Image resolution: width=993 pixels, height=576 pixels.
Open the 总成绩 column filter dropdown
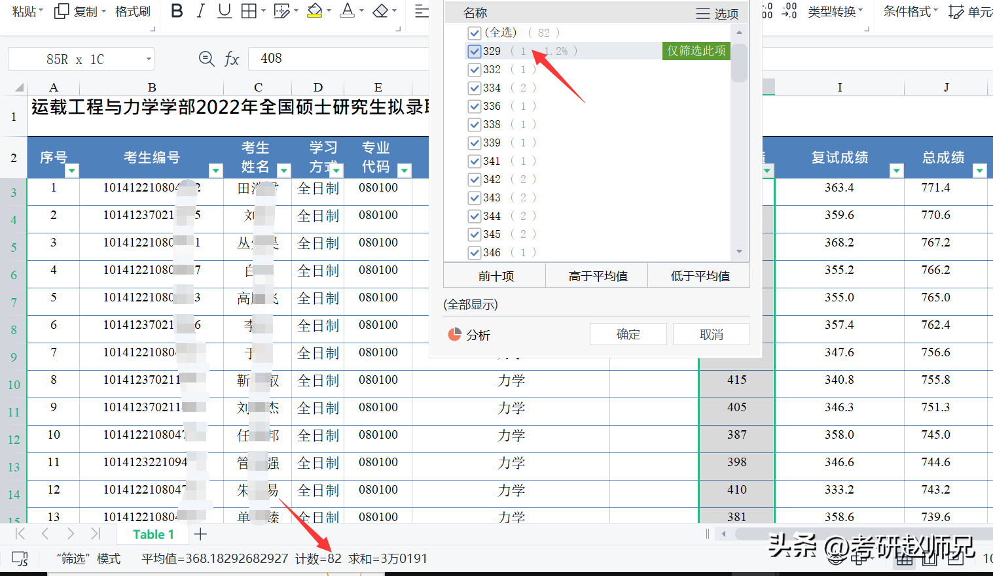[979, 171]
